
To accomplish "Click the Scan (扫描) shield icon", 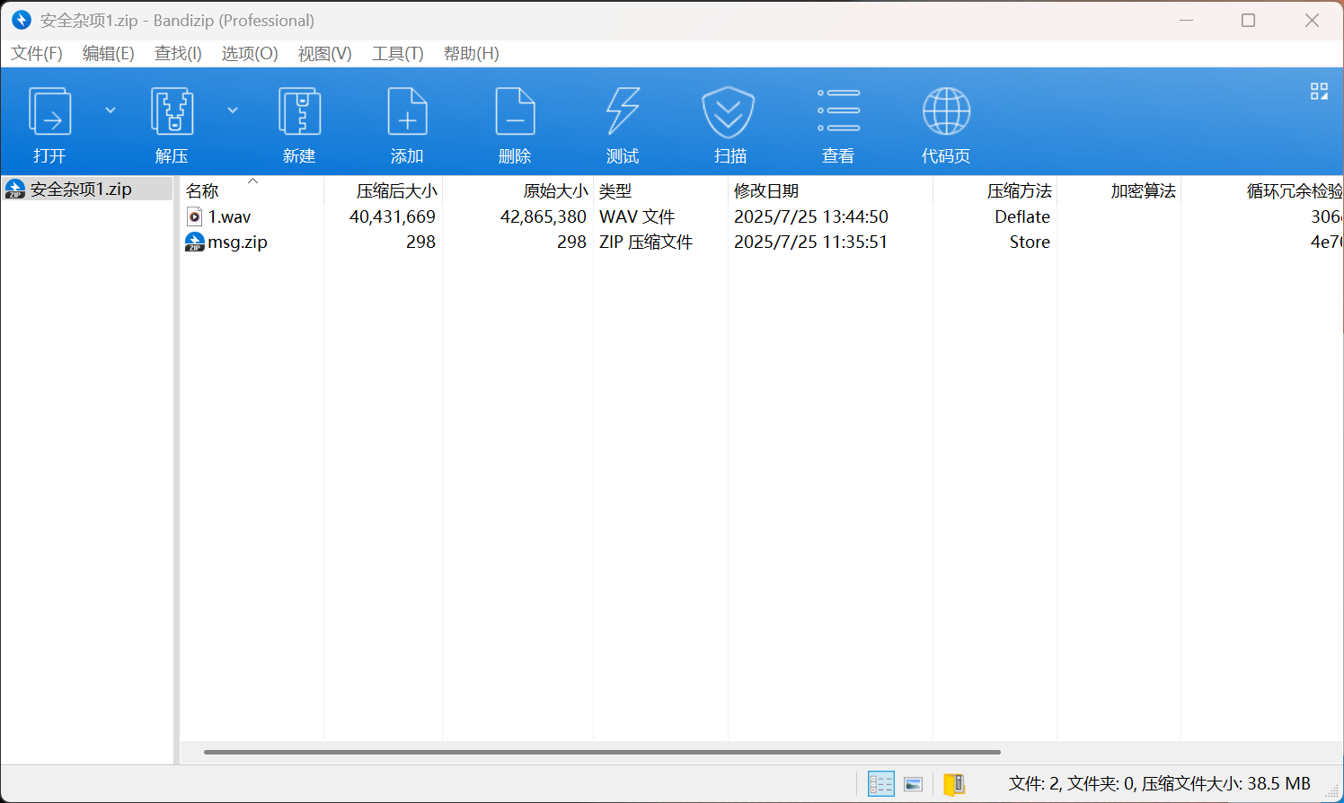I will [729, 111].
